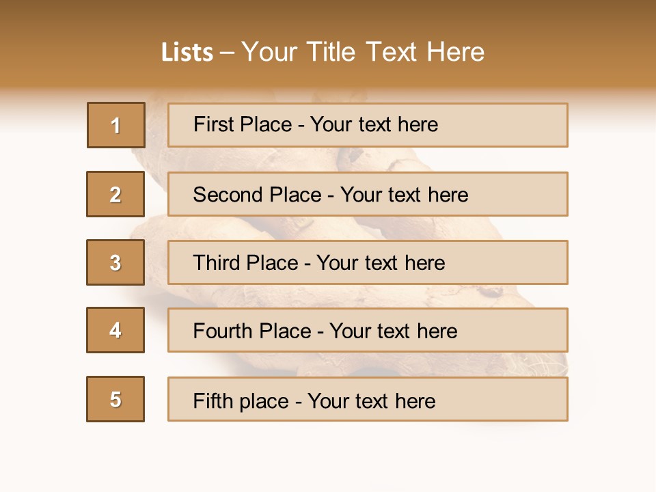
Task: Click the number 2 box
Action: click(x=115, y=194)
